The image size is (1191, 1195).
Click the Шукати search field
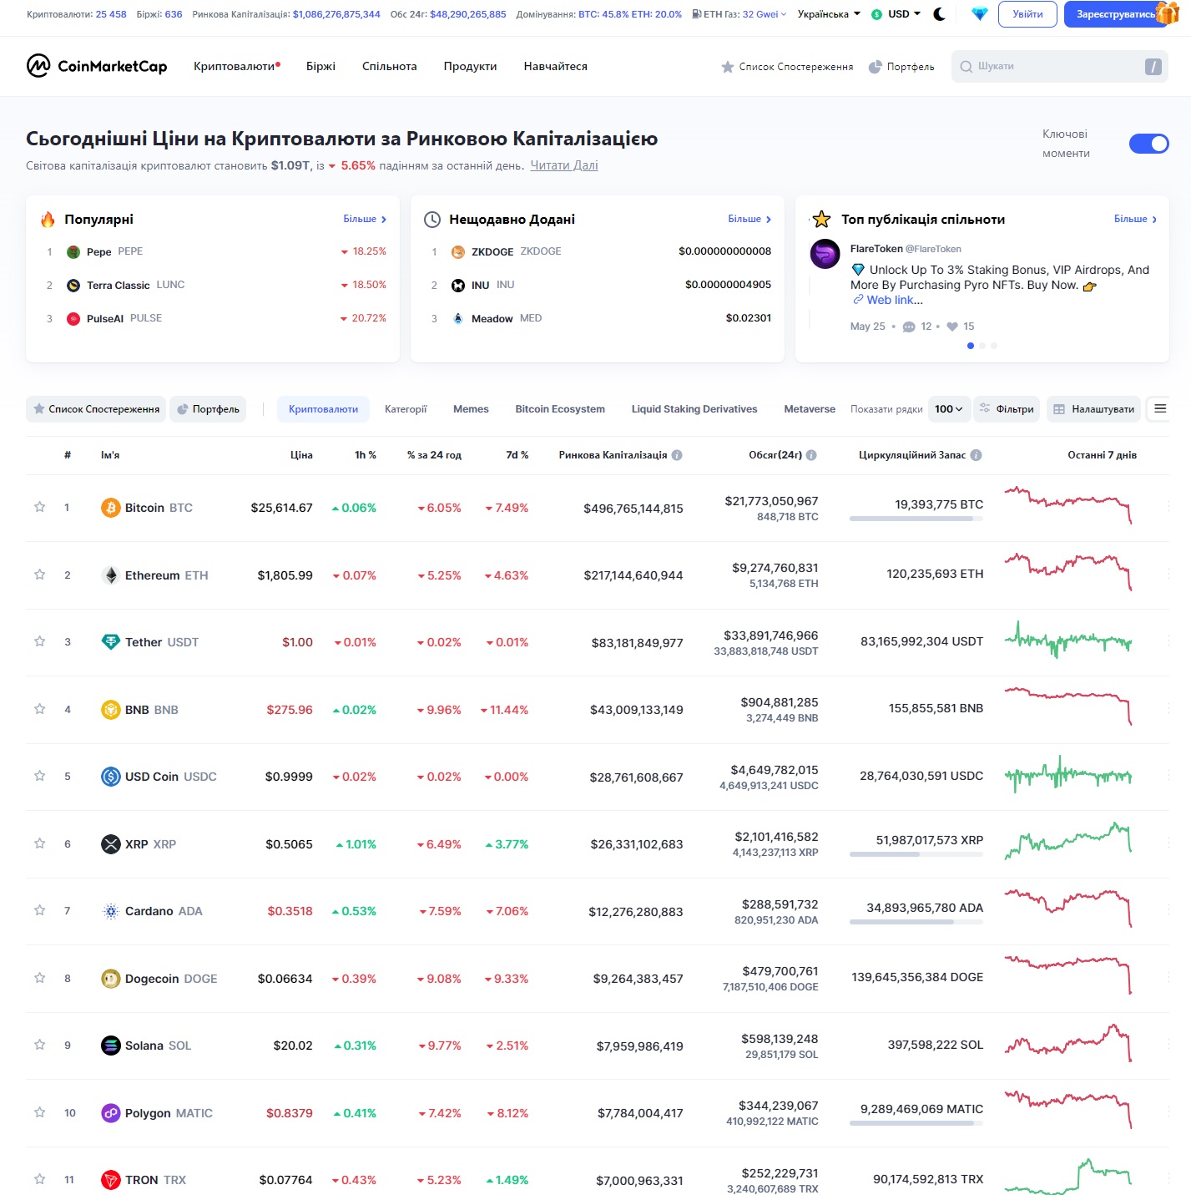(x=1060, y=66)
